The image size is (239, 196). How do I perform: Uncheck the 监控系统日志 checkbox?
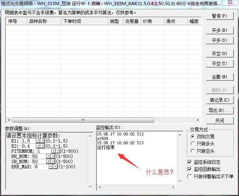190,162
